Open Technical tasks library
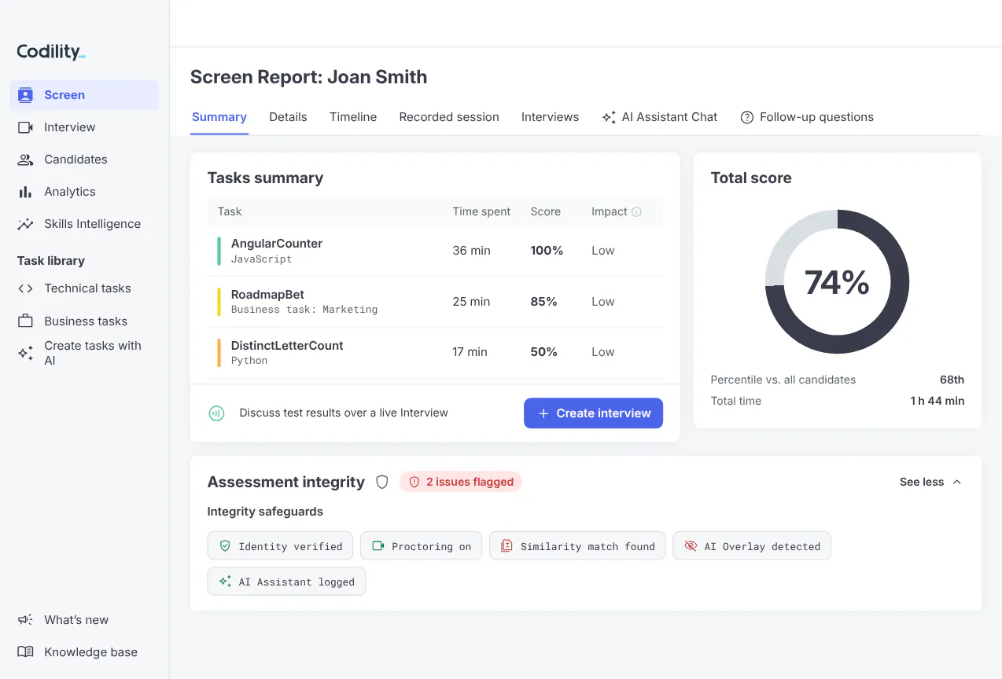The height and width of the screenshot is (679, 1002). pos(84,288)
